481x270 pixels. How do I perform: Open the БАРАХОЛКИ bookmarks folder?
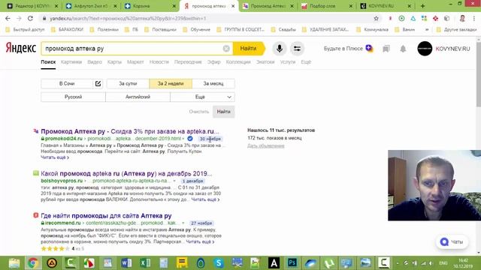(67, 30)
